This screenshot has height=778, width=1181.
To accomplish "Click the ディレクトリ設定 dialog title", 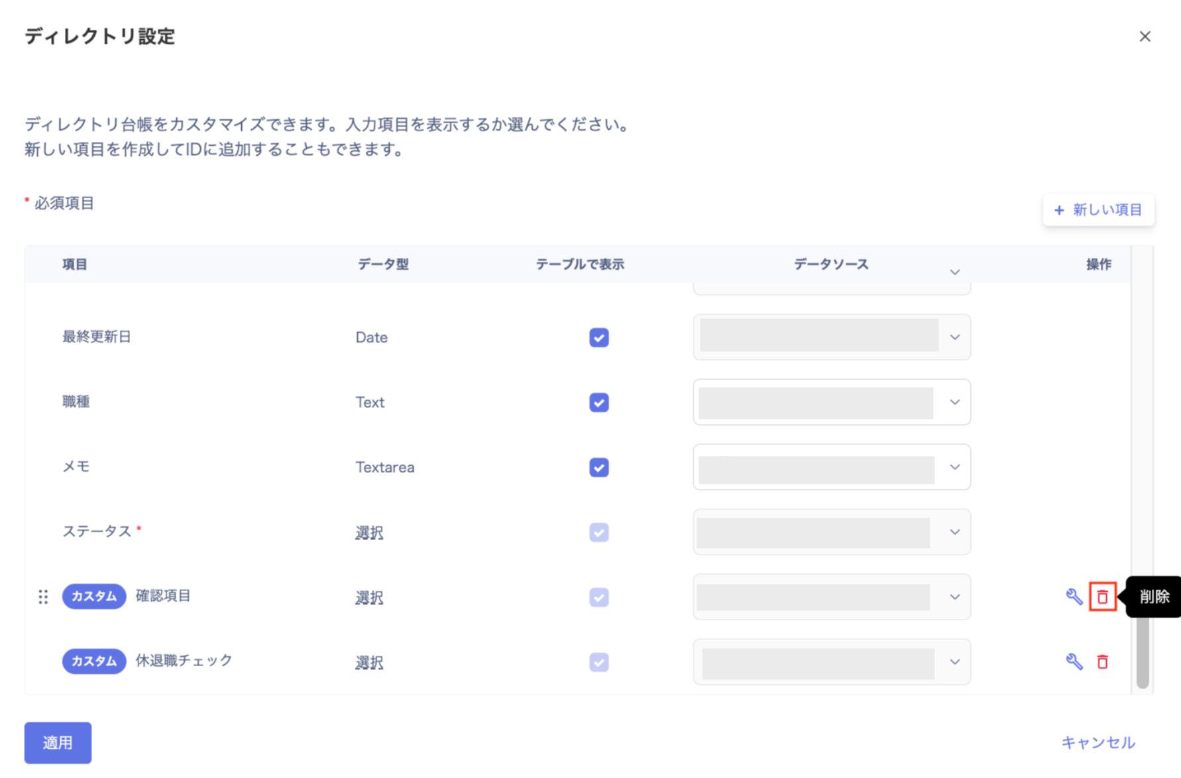I will pyautogui.click(x=99, y=36).
